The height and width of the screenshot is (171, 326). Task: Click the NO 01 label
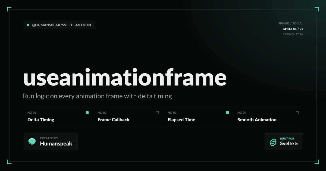(x=32, y=113)
